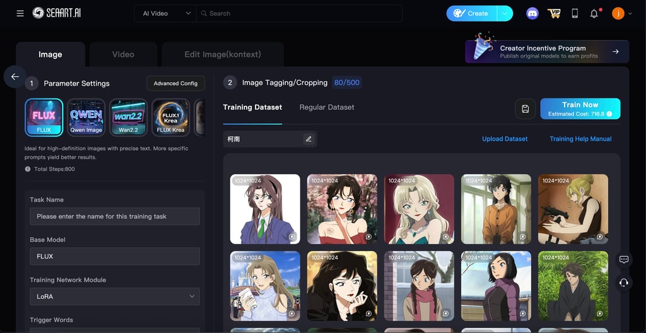The height and width of the screenshot is (333, 646).
Task: Open the chat feedback icon
Action: (624, 260)
